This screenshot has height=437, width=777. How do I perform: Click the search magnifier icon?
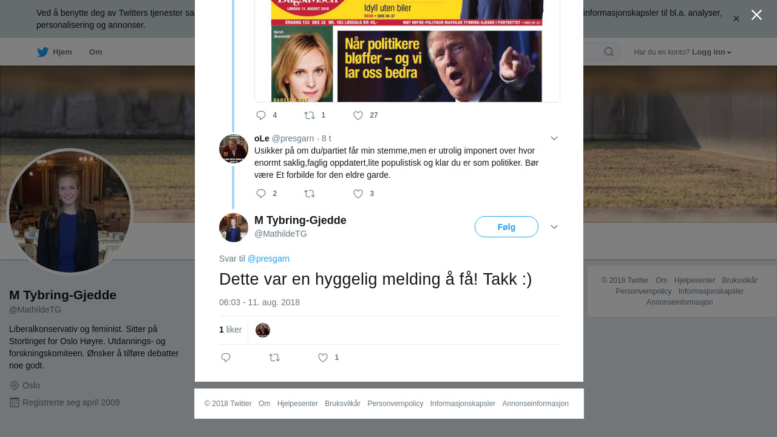coord(609,52)
